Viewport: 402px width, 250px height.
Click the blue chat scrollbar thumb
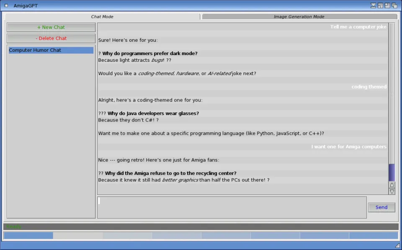click(392, 172)
